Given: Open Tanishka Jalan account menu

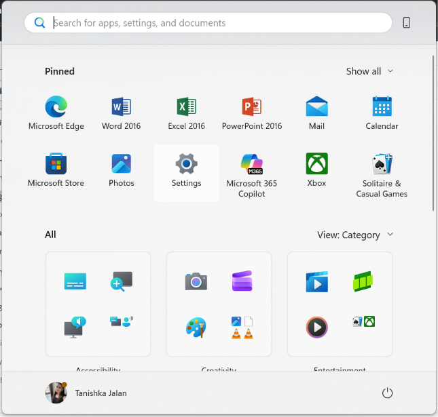Looking at the screenshot, I should coord(86,393).
